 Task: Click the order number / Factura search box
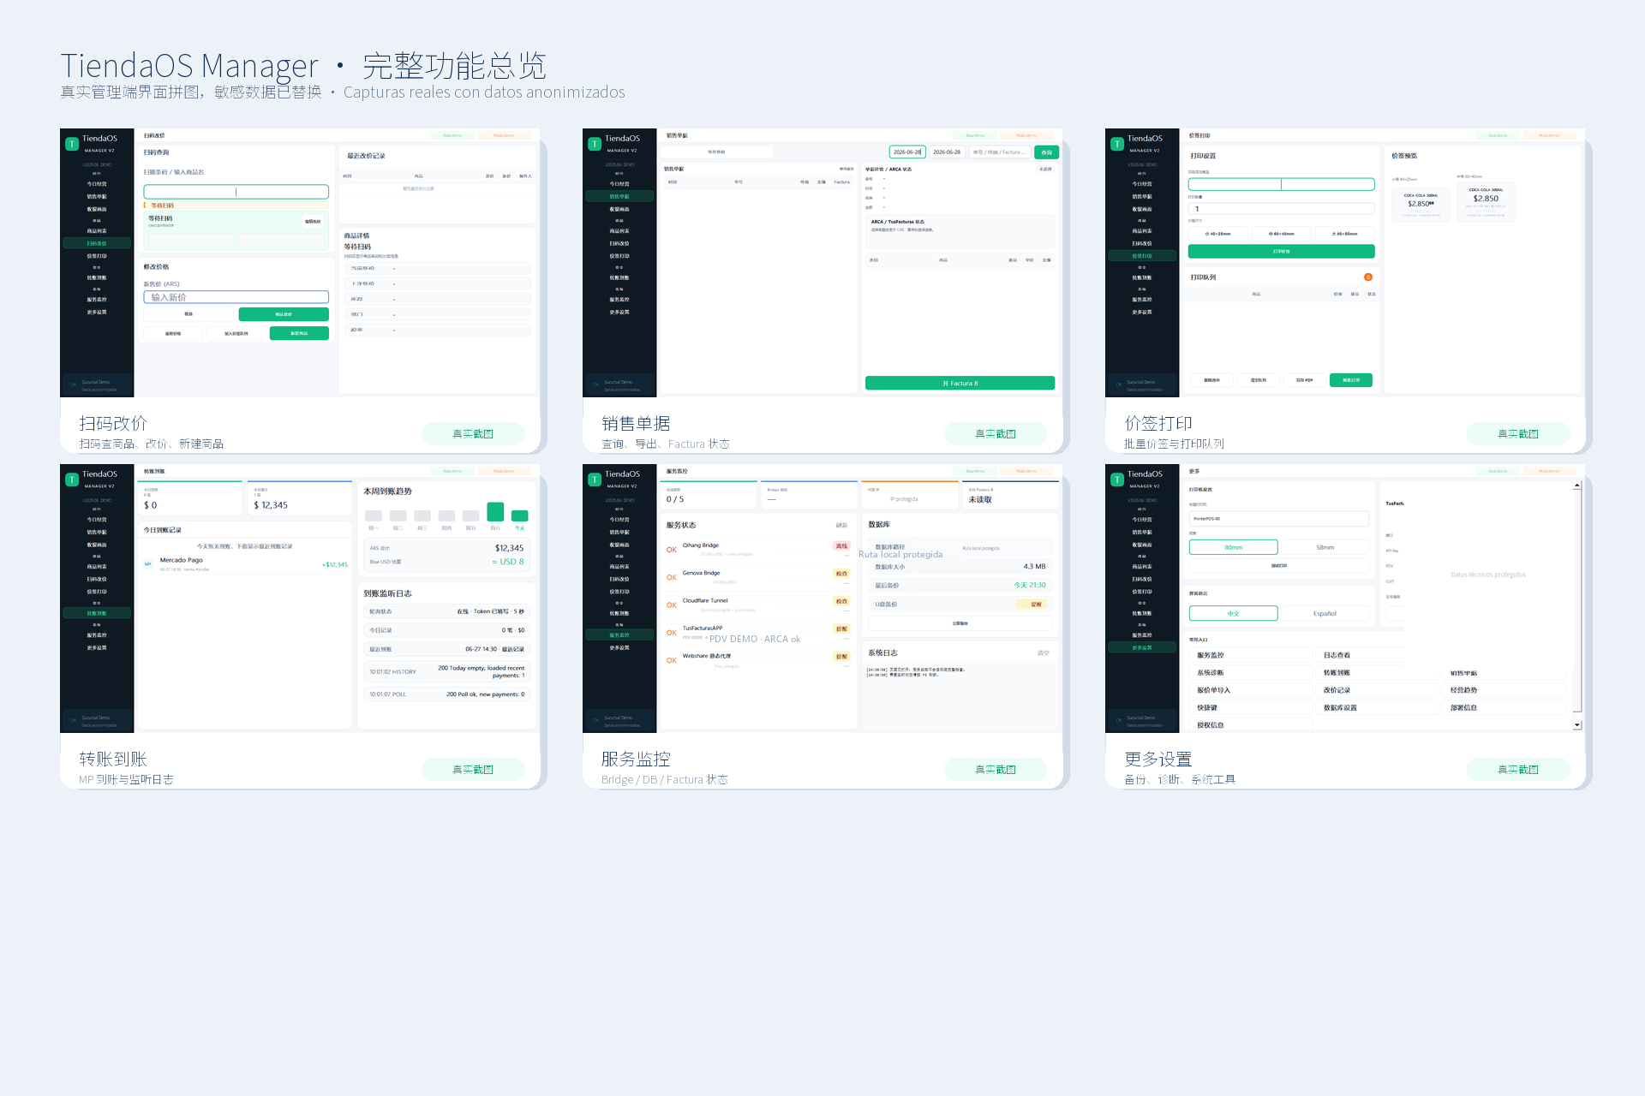[x=999, y=152]
